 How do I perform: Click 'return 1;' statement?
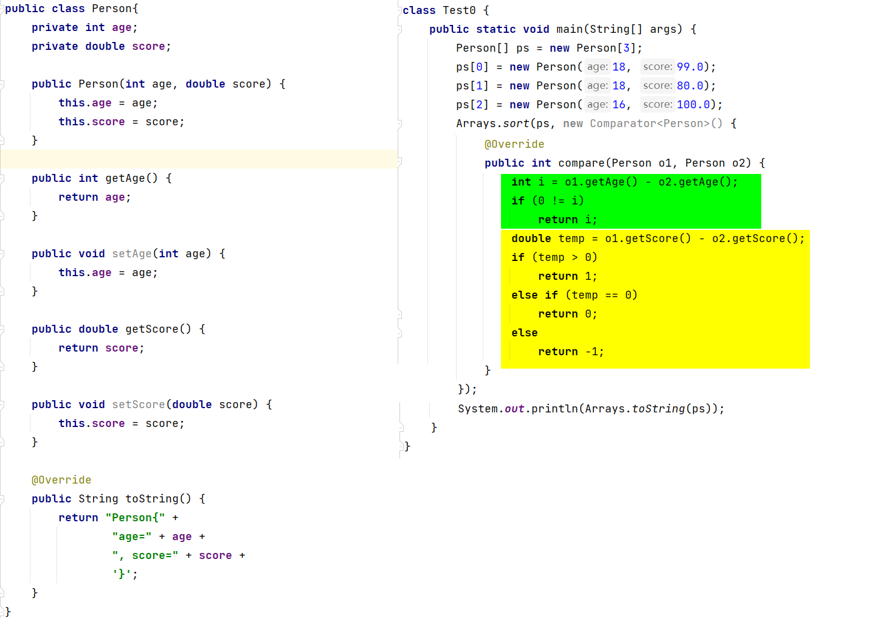(x=568, y=276)
